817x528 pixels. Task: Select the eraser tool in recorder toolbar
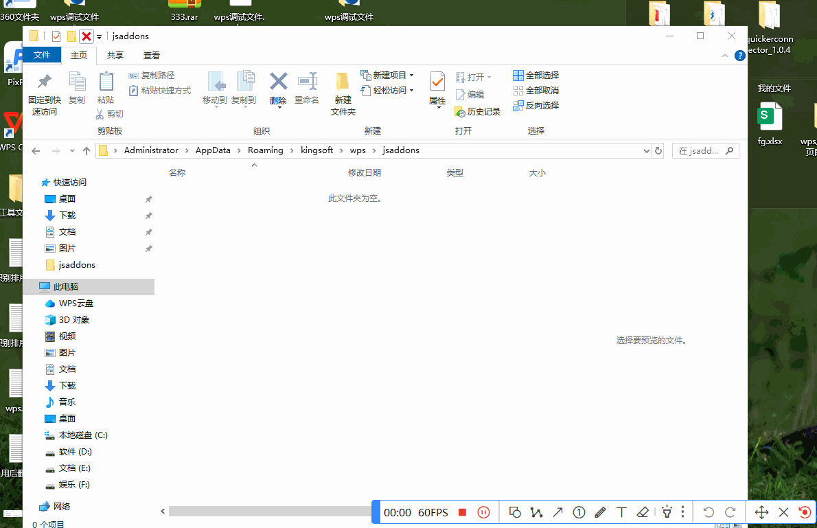[643, 512]
